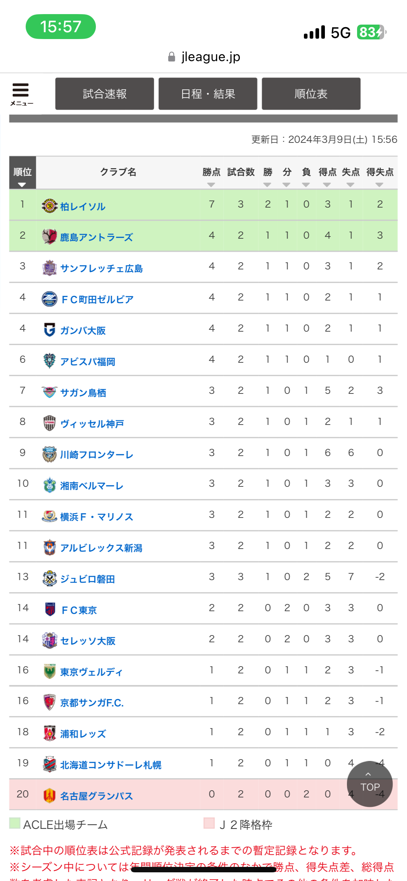Open the hamburger メニュー icon

[21, 94]
